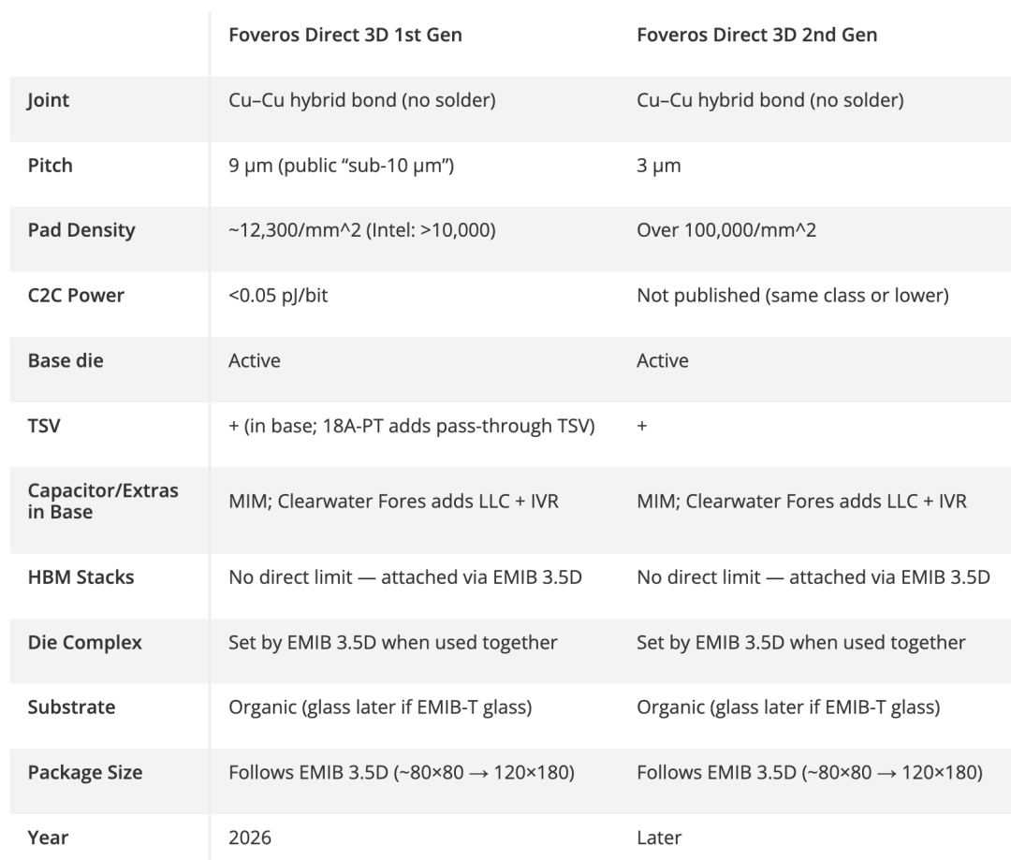Click the Foveros Direct 3D 1st Gen header
1011x860 pixels.
[344, 35]
